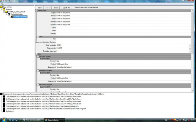The width and height of the screenshot is (196, 122).
Task: Select Route blueprint000 in the tree
Action: point(20,17)
